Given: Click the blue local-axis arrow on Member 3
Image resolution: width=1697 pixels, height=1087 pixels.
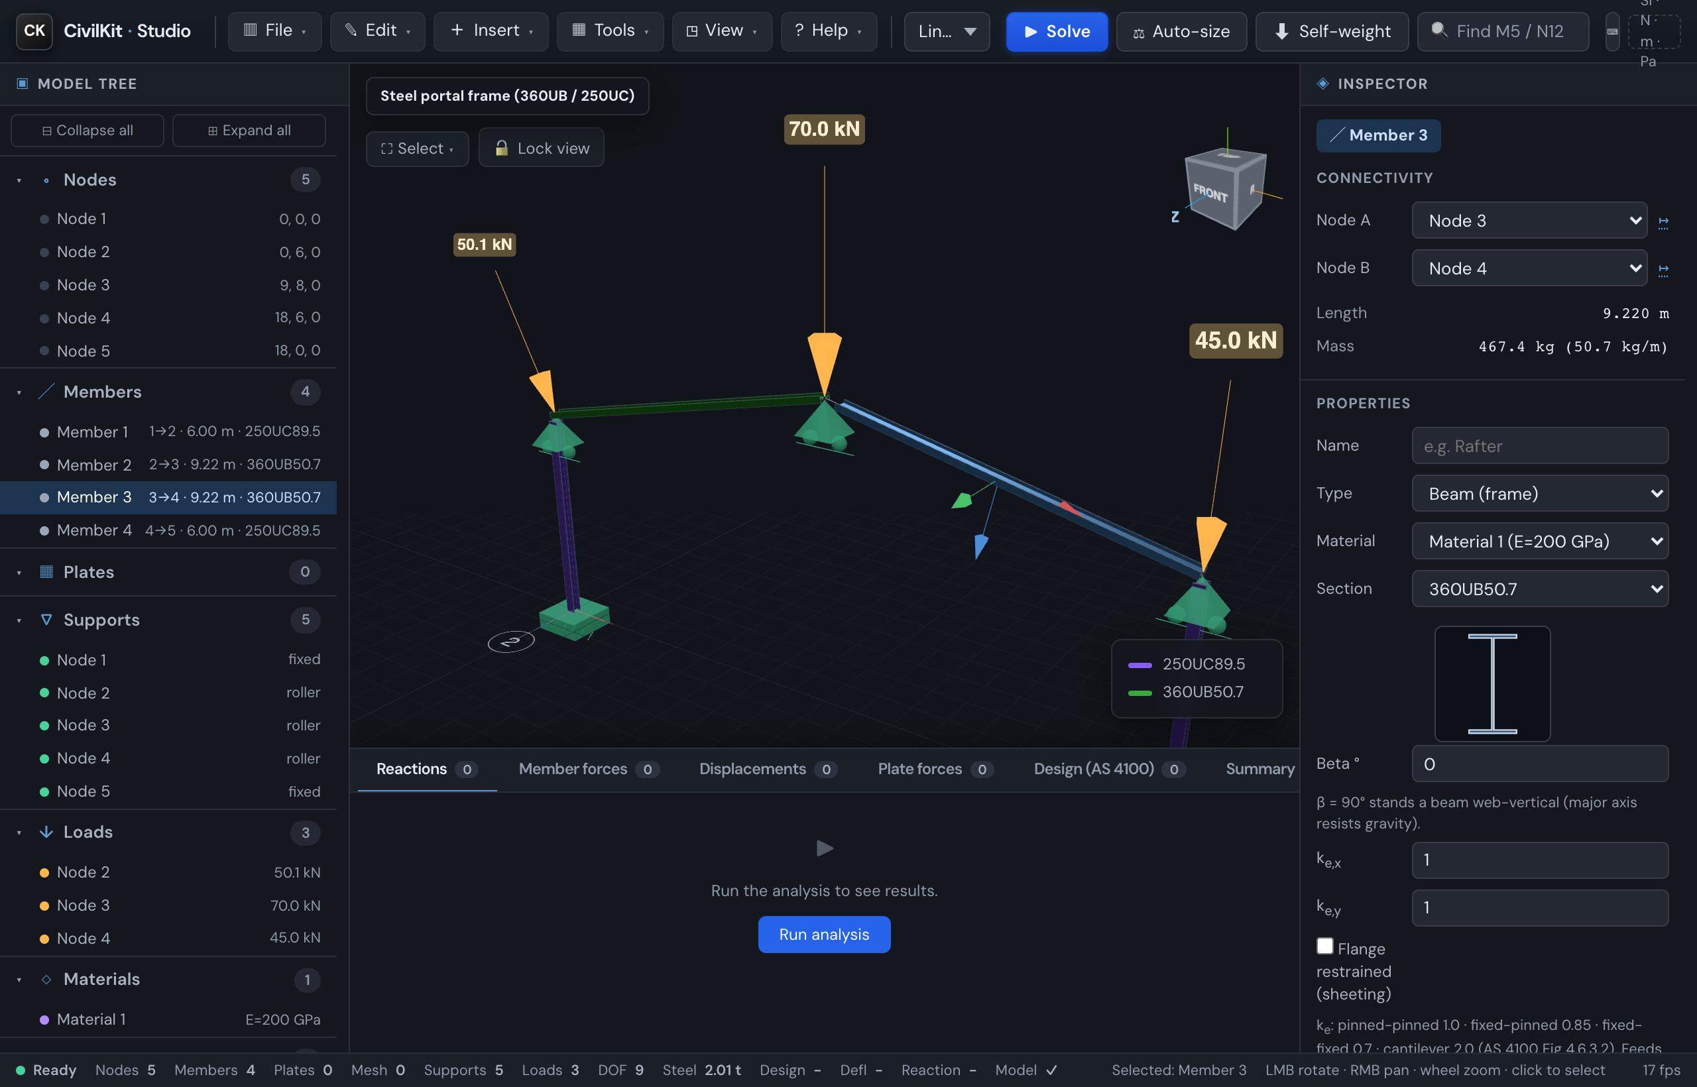Looking at the screenshot, I should tap(980, 546).
